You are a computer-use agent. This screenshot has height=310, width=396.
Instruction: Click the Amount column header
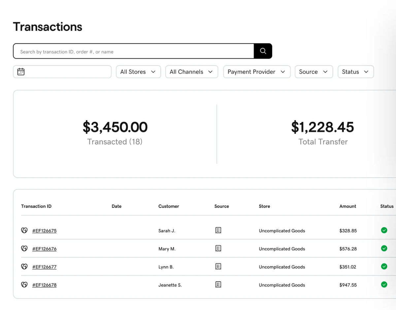(x=347, y=206)
